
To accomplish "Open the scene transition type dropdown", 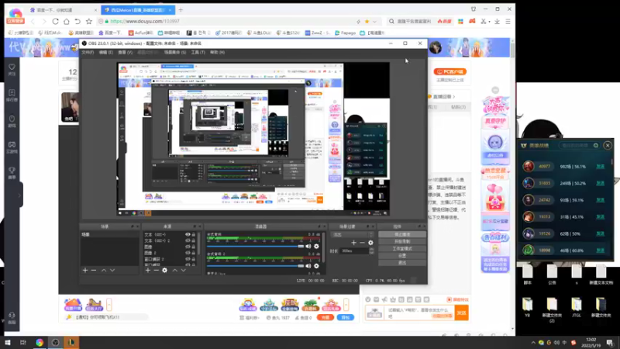I will [x=352, y=235].
